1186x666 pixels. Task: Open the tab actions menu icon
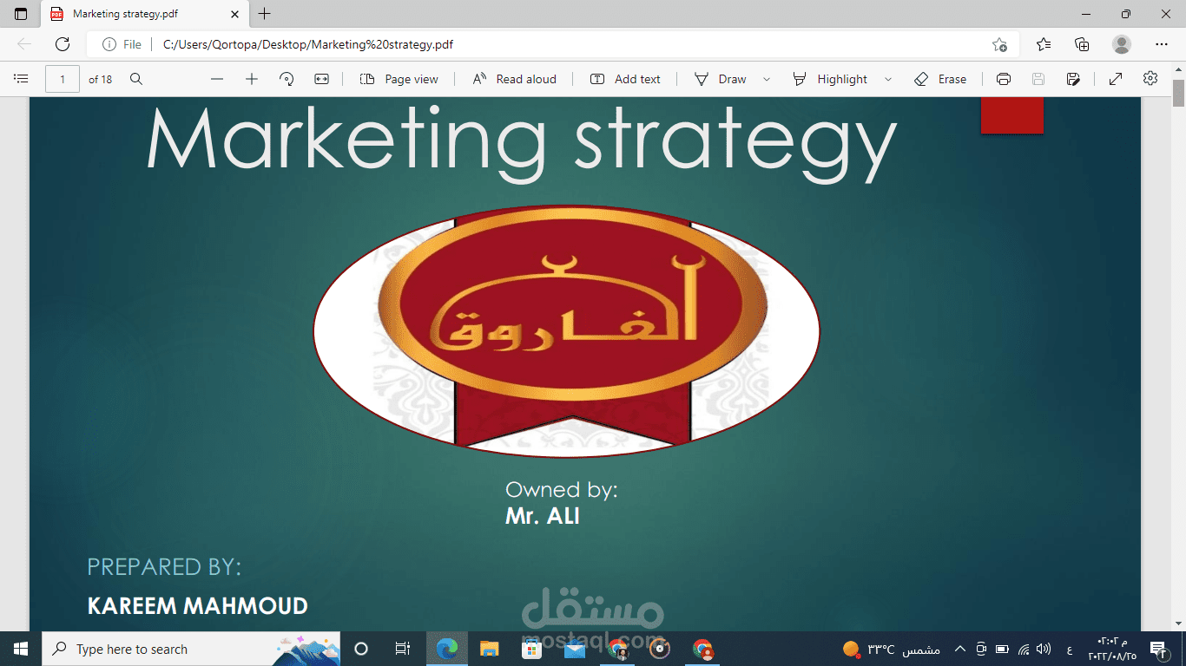(21, 14)
